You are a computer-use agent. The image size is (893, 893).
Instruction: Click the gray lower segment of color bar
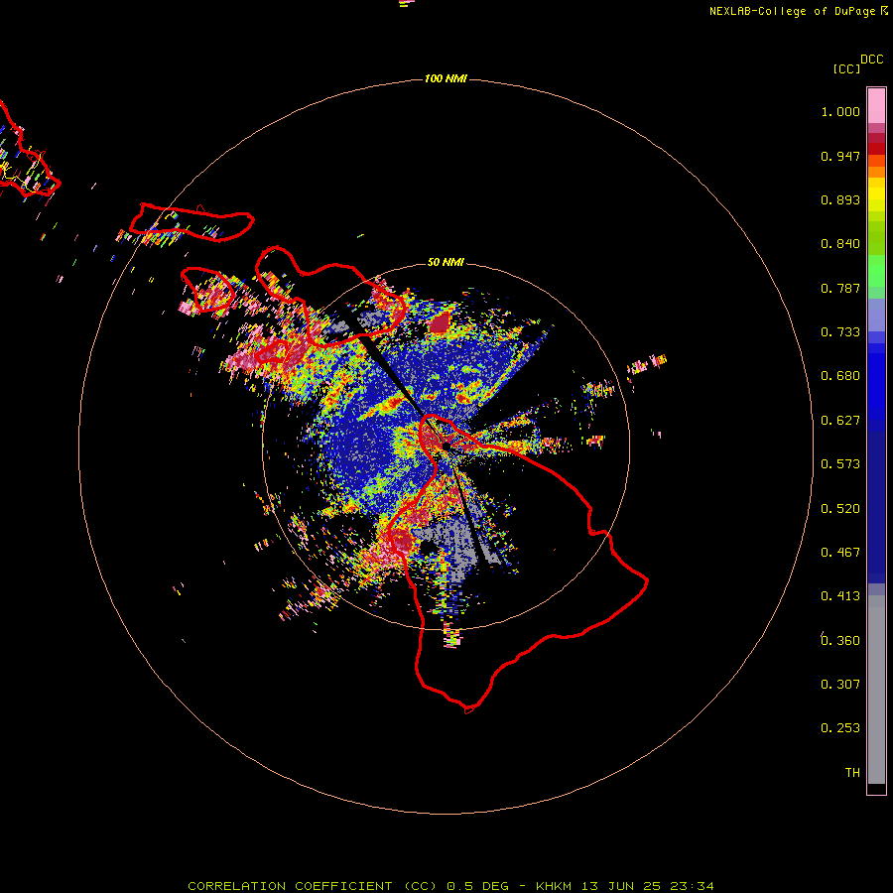point(876,690)
